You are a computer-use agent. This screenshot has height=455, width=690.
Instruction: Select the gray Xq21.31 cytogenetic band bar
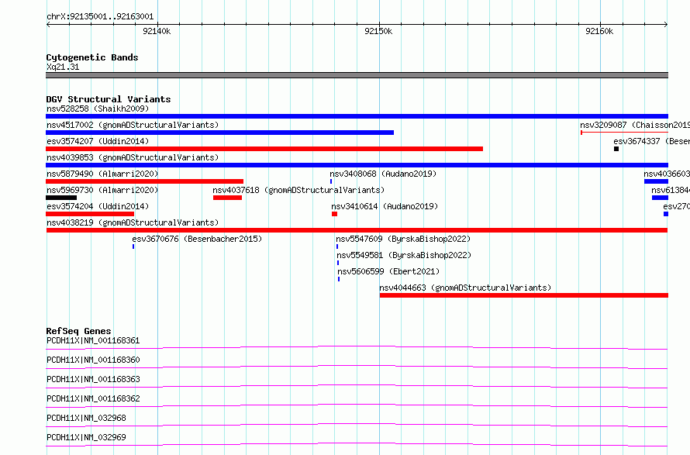pyautogui.click(x=357, y=75)
